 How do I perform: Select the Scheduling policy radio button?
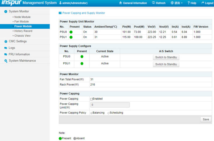pyautogui.click(x=108, y=113)
